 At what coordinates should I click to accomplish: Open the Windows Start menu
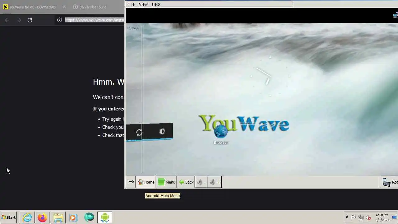tap(9, 217)
